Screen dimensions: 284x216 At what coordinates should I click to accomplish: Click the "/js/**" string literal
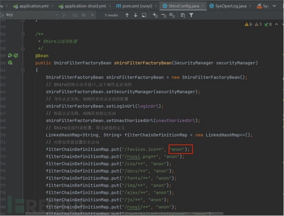pyautogui.click(x=133, y=200)
